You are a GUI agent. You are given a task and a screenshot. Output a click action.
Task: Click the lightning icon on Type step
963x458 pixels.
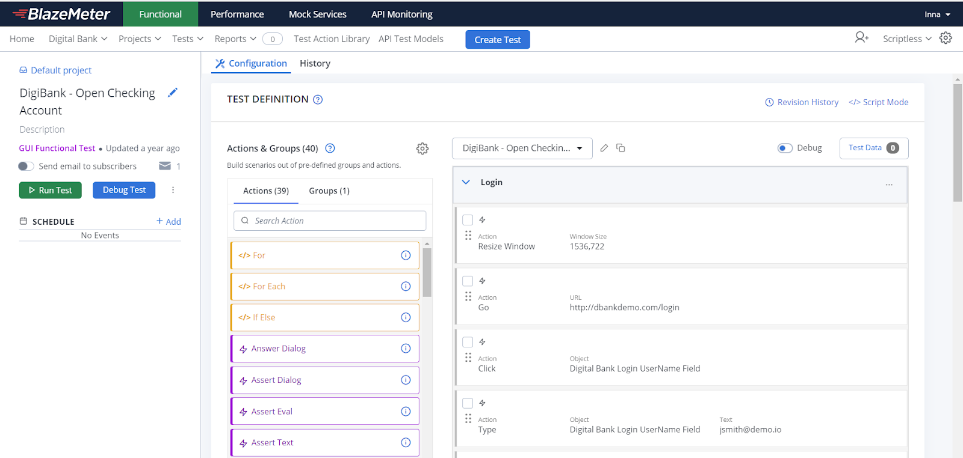point(482,403)
